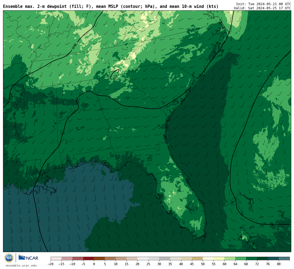The height and width of the screenshot is (269, 294).
Task: Pick the dark teal swatch between 76 and 80
Action: pyautogui.click(x=274, y=259)
